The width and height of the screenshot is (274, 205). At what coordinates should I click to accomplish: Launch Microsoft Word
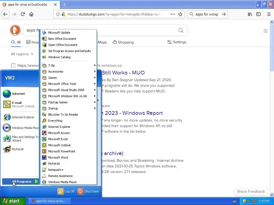click(68, 157)
